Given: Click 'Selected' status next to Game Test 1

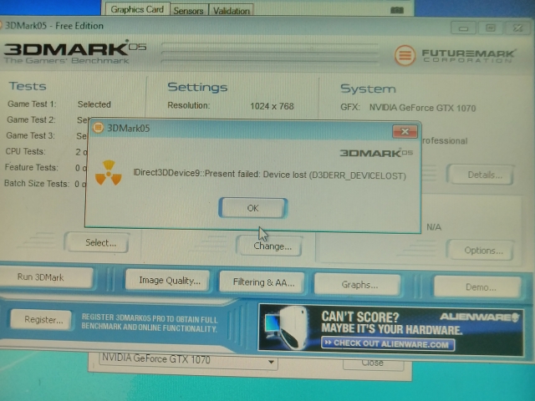Looking at the screenshot, I should (94, 104).
